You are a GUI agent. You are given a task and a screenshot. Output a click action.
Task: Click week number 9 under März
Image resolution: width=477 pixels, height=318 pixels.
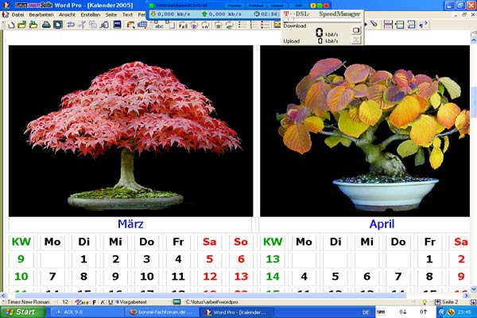[21, 259]
